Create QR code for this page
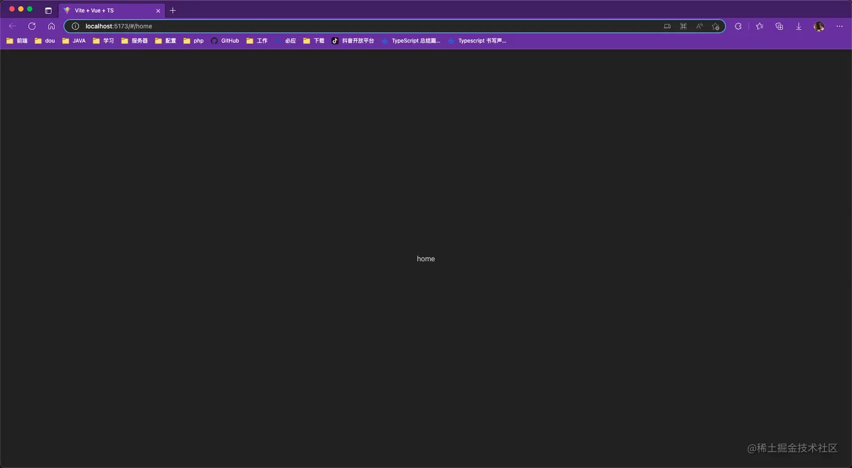Image resolution: width=852 pixels, height=468 pixels. (x=684, y=26)
